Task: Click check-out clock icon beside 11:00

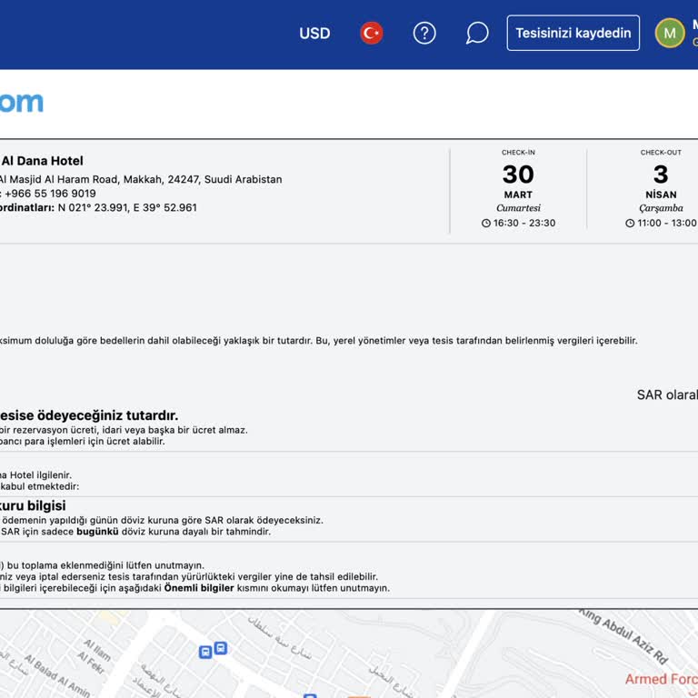Action: (x=630, y=224)
